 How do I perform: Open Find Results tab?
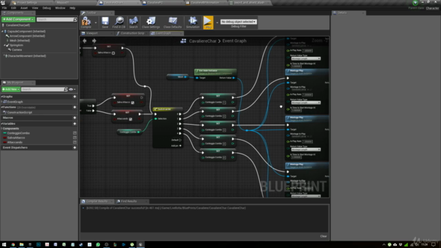point(129,201)
